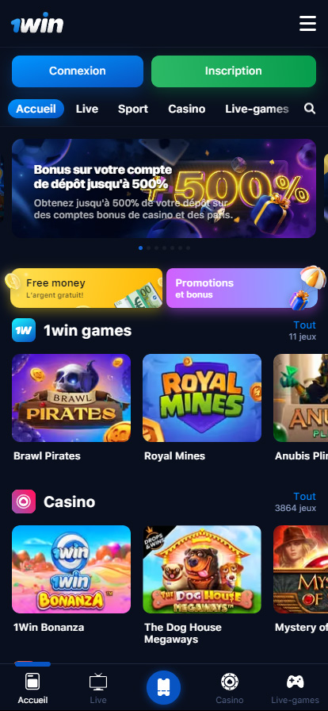Tap the Live-games controller icon
This screenshot has height=711, width=328.
click(x=295, y=682)
